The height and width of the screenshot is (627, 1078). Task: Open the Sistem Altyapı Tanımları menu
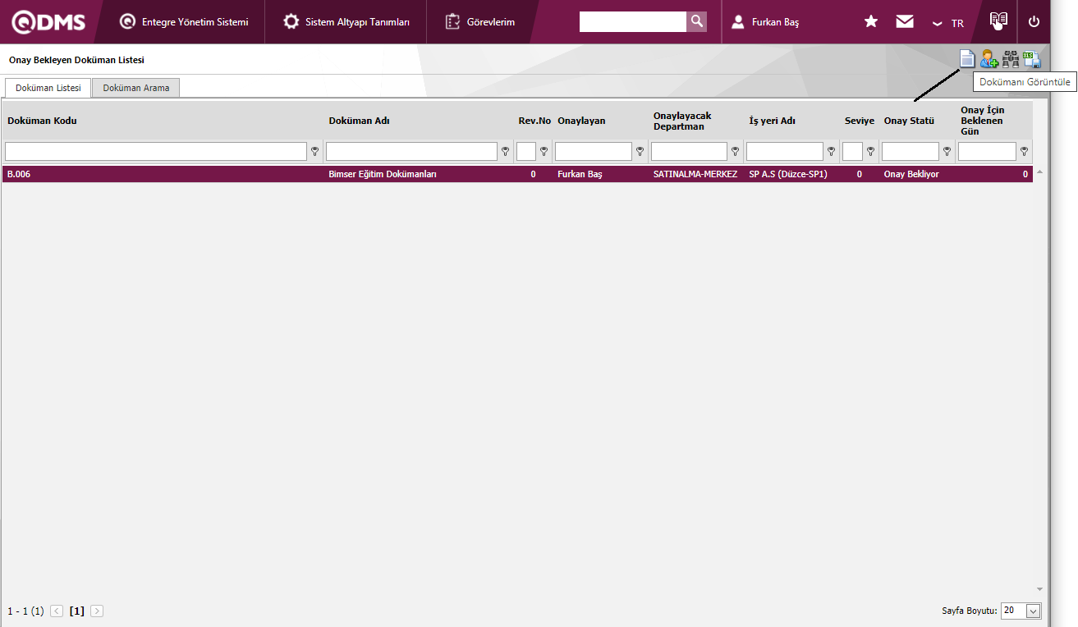(346, 22)
